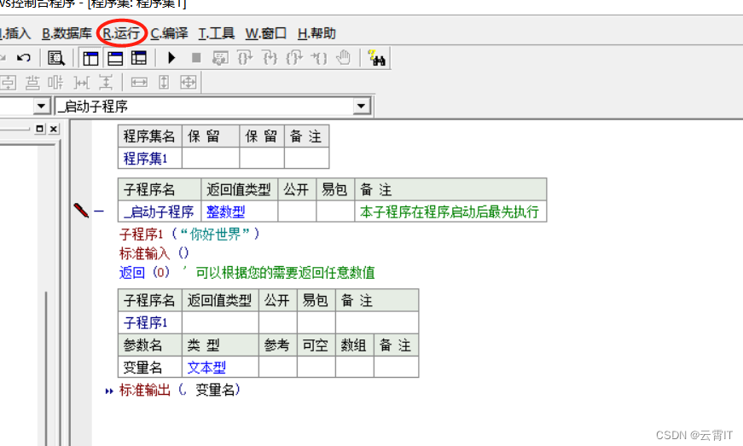Click the 返回 (0) code line
The image size is (743, 446).
click(144, 273)
